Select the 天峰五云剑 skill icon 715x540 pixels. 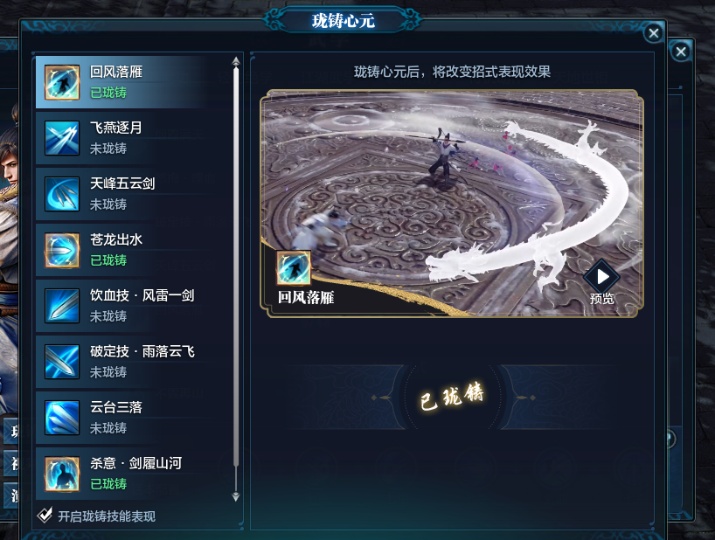coord(61,194)
